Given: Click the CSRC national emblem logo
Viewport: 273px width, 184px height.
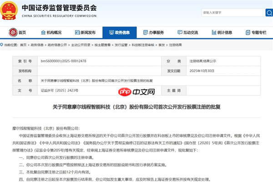Looking at the screenshot, I should [9, 10].
